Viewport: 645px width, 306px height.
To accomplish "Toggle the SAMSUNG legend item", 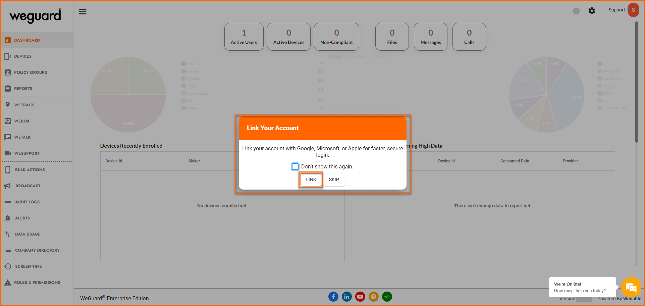I will (x=608, y=71).
